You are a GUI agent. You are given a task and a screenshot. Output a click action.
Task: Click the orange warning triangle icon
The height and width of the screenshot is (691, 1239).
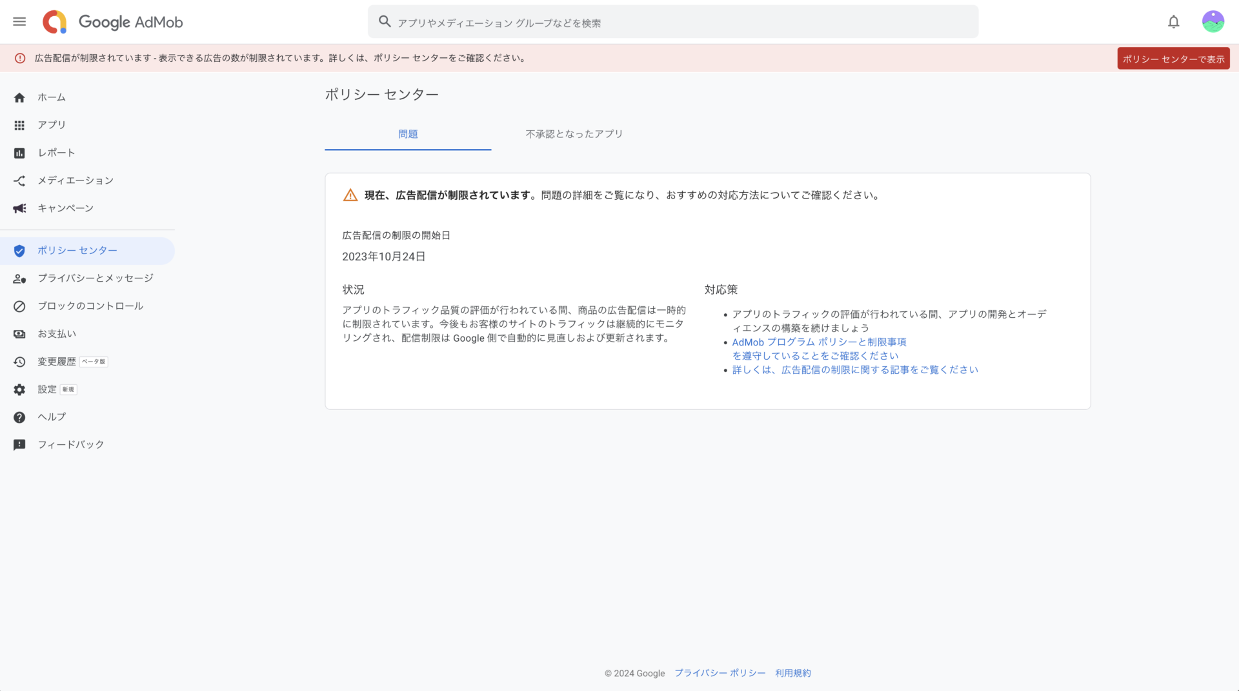point(350,195)
